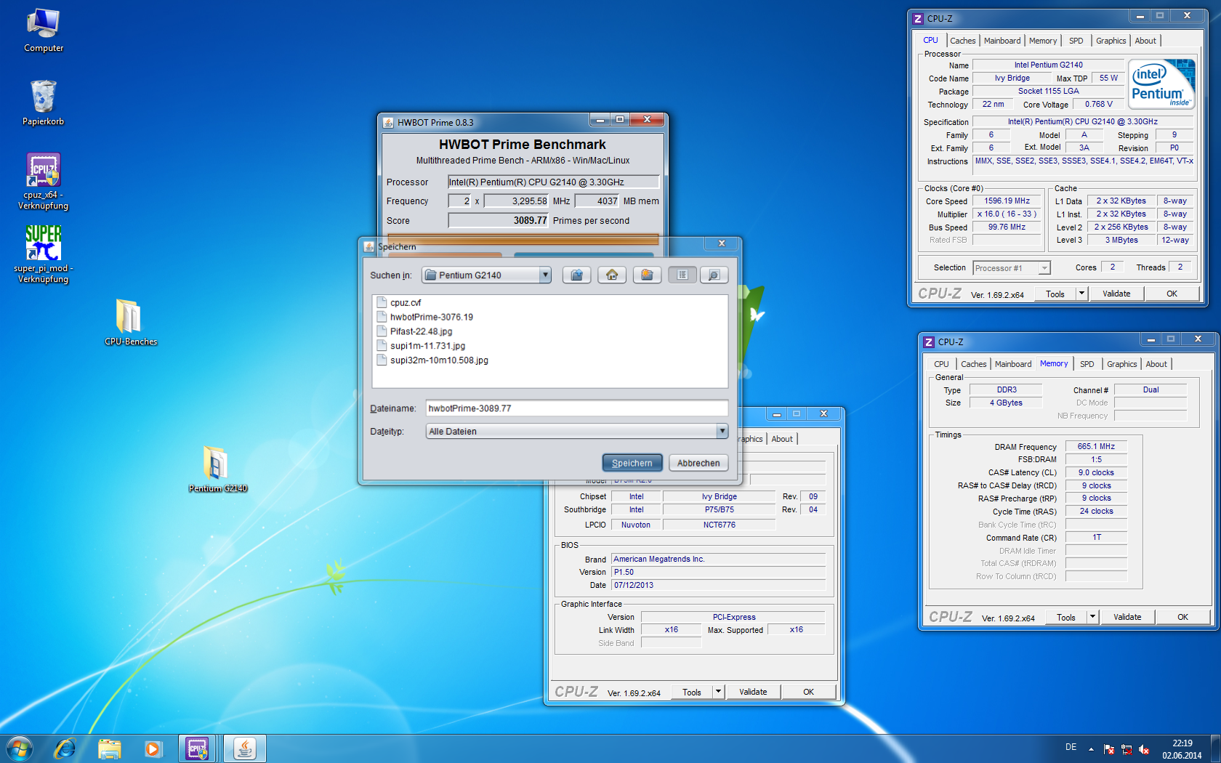
Task: Open Computer desktop icon
Action: point(44,31)
